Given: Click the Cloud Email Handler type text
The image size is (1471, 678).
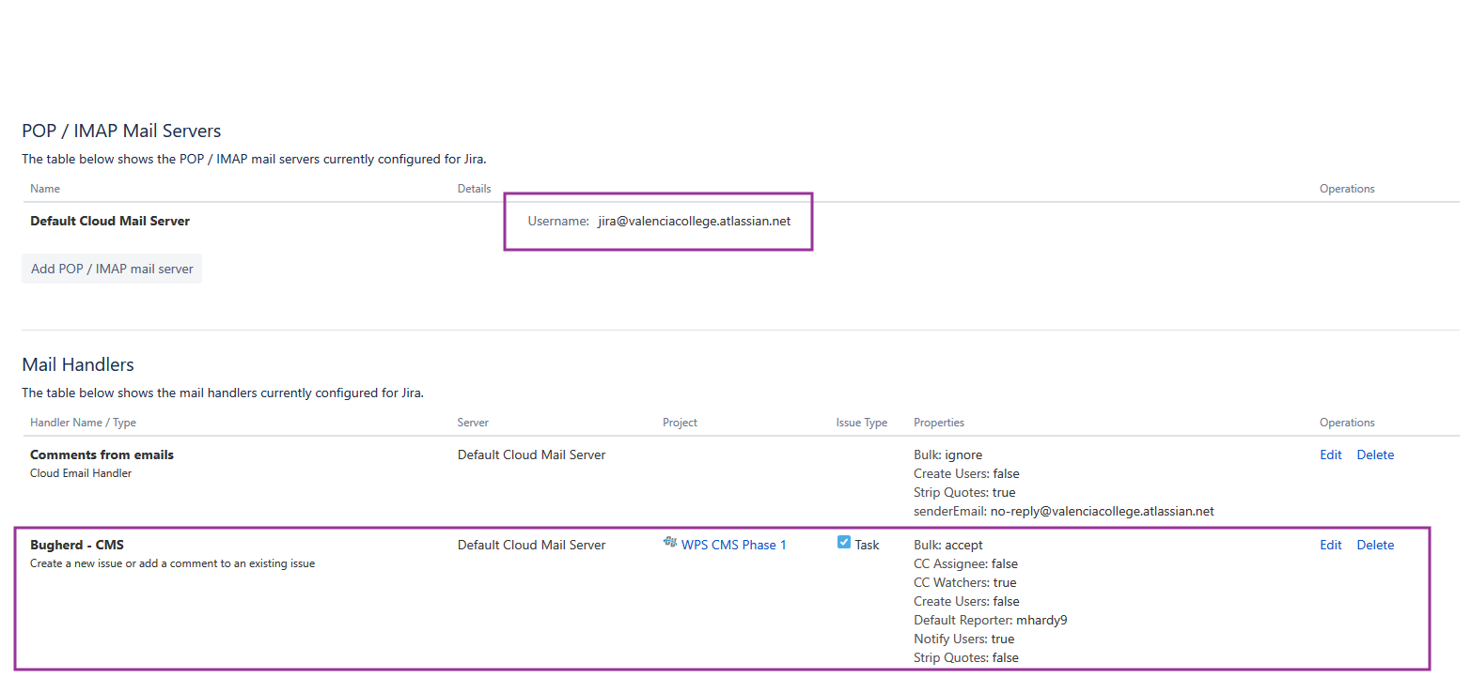Looking at the screenshot, I should 81,473.
